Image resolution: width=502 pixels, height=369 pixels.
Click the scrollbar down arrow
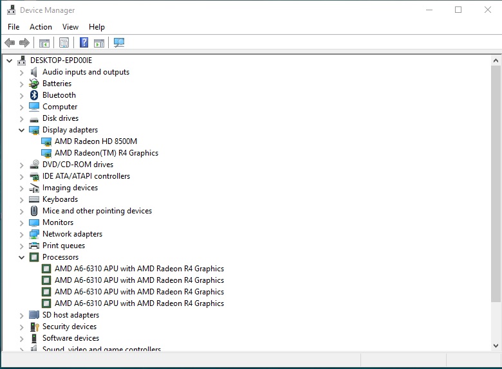(496, 346)
